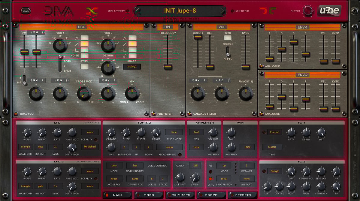Select the VCO 1 sawtooth waveform button
360x201 pixels.
(84, 43)
